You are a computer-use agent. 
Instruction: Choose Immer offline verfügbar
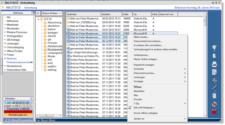(x=146, y=113)
